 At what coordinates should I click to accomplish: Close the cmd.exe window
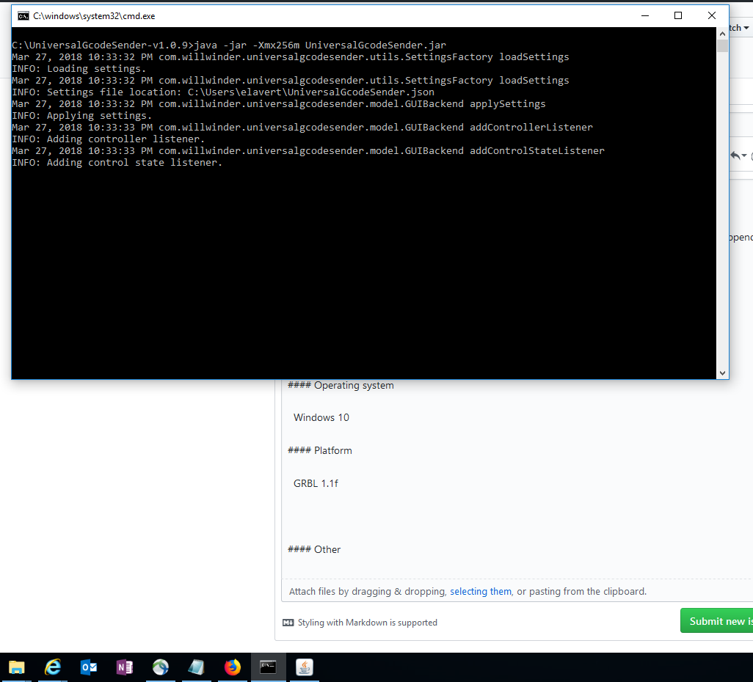click(712, 16)
